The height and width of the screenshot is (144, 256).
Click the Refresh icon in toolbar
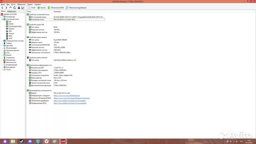[x=14, y=7]
